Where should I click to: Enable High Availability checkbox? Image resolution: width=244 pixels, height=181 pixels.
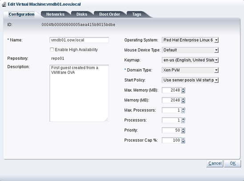52,50
